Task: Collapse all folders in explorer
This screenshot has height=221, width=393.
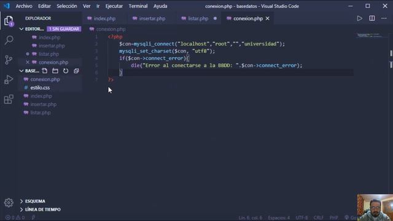Action: (76, 71)
